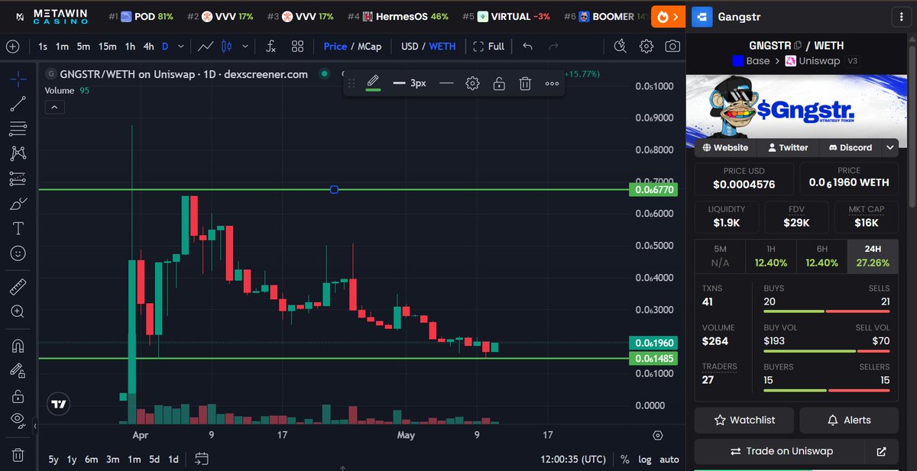Open the Fibonacci retracement tools
This screenshot has height=471, width=917.
click(x=18, y=129)
